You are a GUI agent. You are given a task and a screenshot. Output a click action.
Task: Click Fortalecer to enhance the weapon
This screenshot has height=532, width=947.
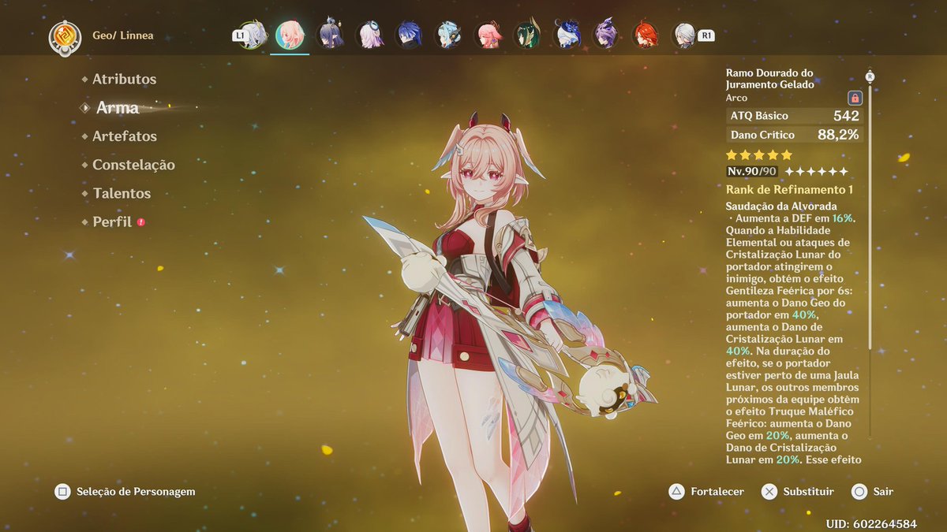[x=717, y=492]
